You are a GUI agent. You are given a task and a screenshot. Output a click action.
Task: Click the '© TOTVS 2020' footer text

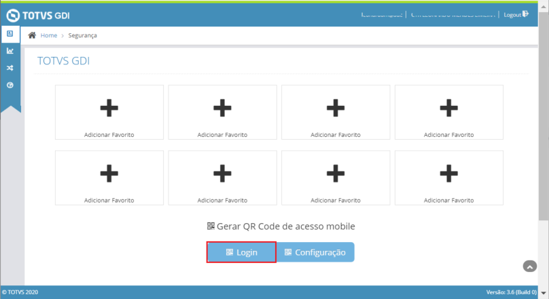coord(20,292)
